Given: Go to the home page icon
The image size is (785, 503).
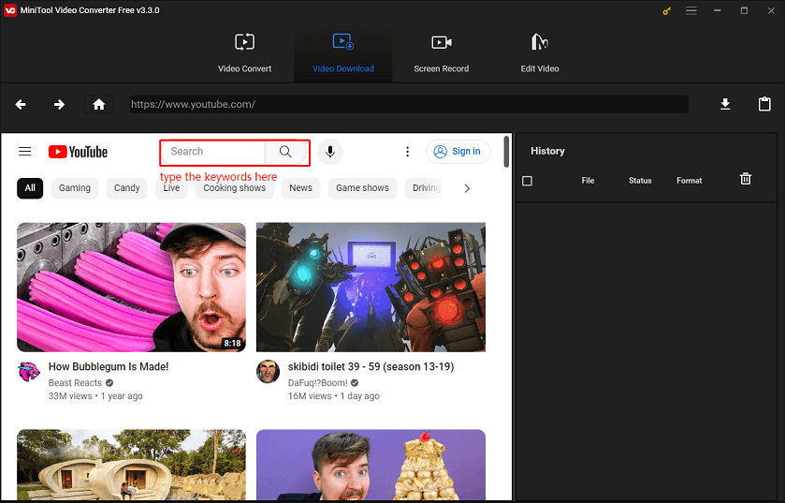Looking at the screenshot, I should 98,104.
